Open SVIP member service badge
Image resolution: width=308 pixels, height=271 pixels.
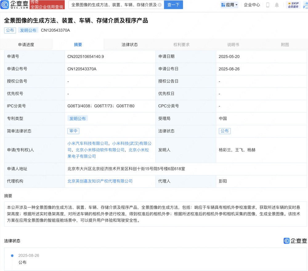point(293,5)
